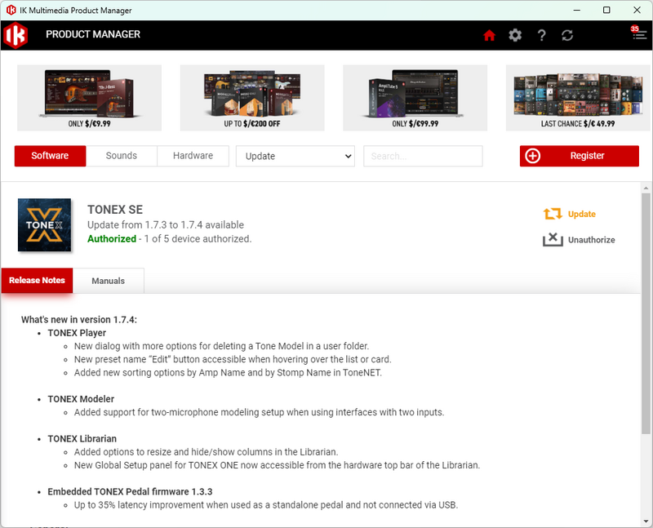Click the 'TONEX Modeler' bullet heading
Screen dimensions: 653x528
(x=81, y=399)
